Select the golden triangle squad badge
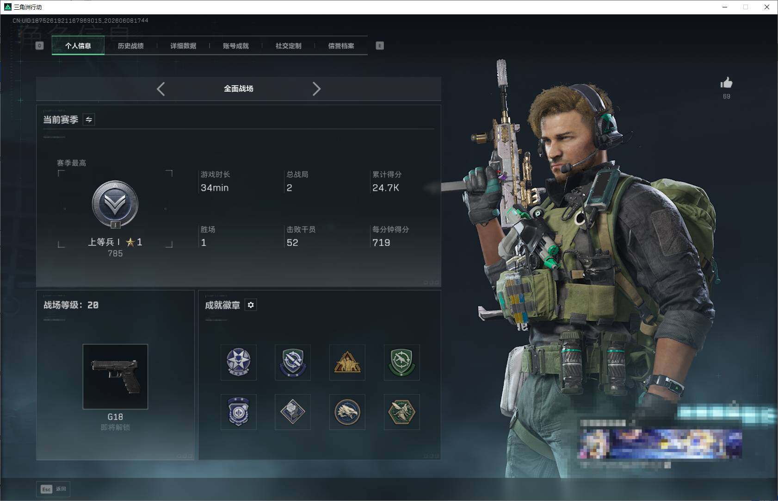 point(347,363)
